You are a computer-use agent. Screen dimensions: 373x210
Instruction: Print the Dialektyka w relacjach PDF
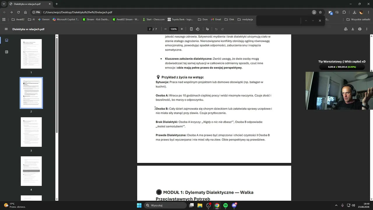360,29
